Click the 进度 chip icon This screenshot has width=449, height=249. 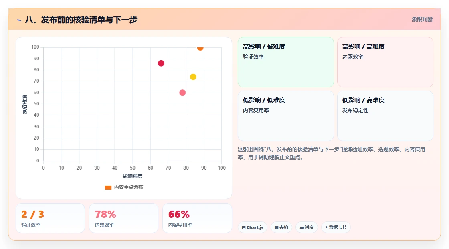302,227
